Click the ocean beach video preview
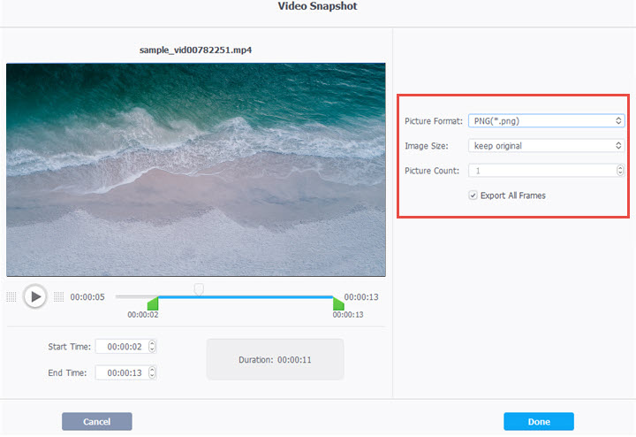 point(196,170)
